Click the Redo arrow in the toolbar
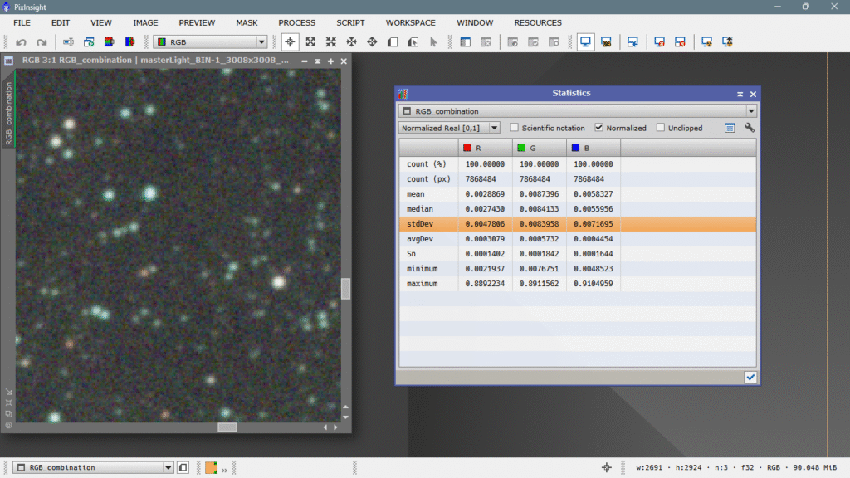This screenshot has width=850, height=478. [x=42, y=42]
